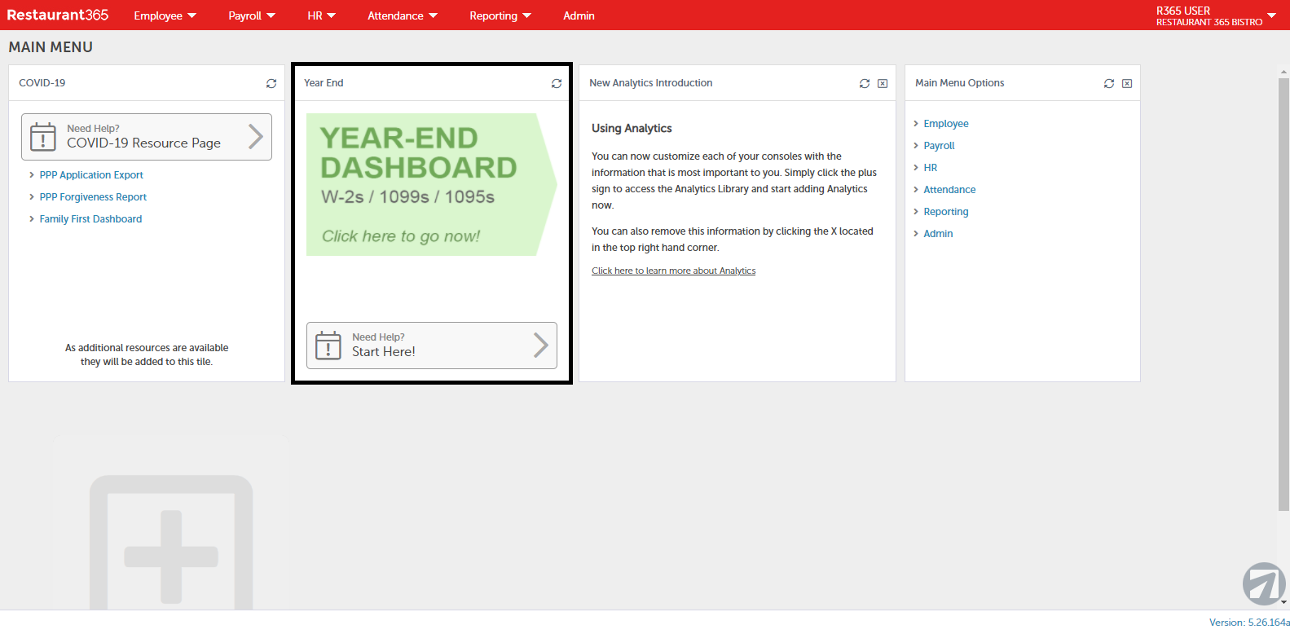Click the 'Using Analytics' heading
This screenshot has height=634, width=1290.
coord(632,129)
